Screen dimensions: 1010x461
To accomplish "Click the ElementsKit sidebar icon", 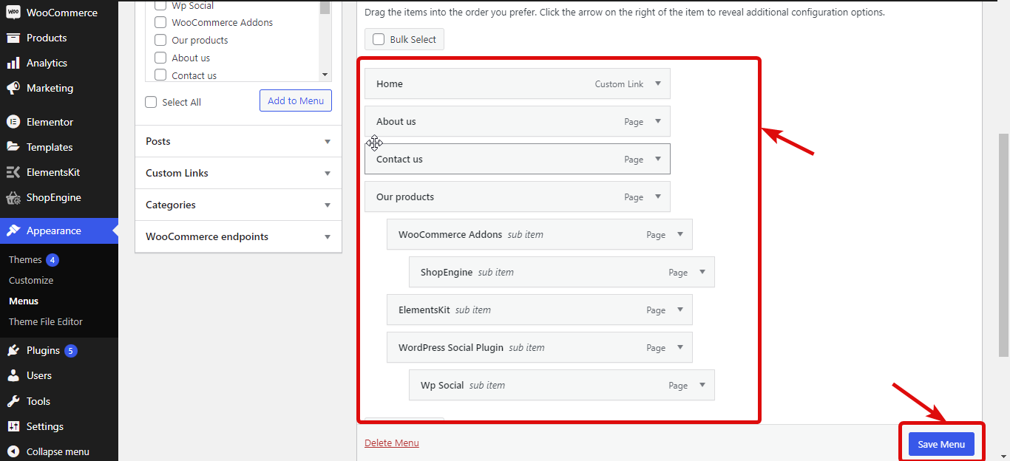I will pos(13,172).
